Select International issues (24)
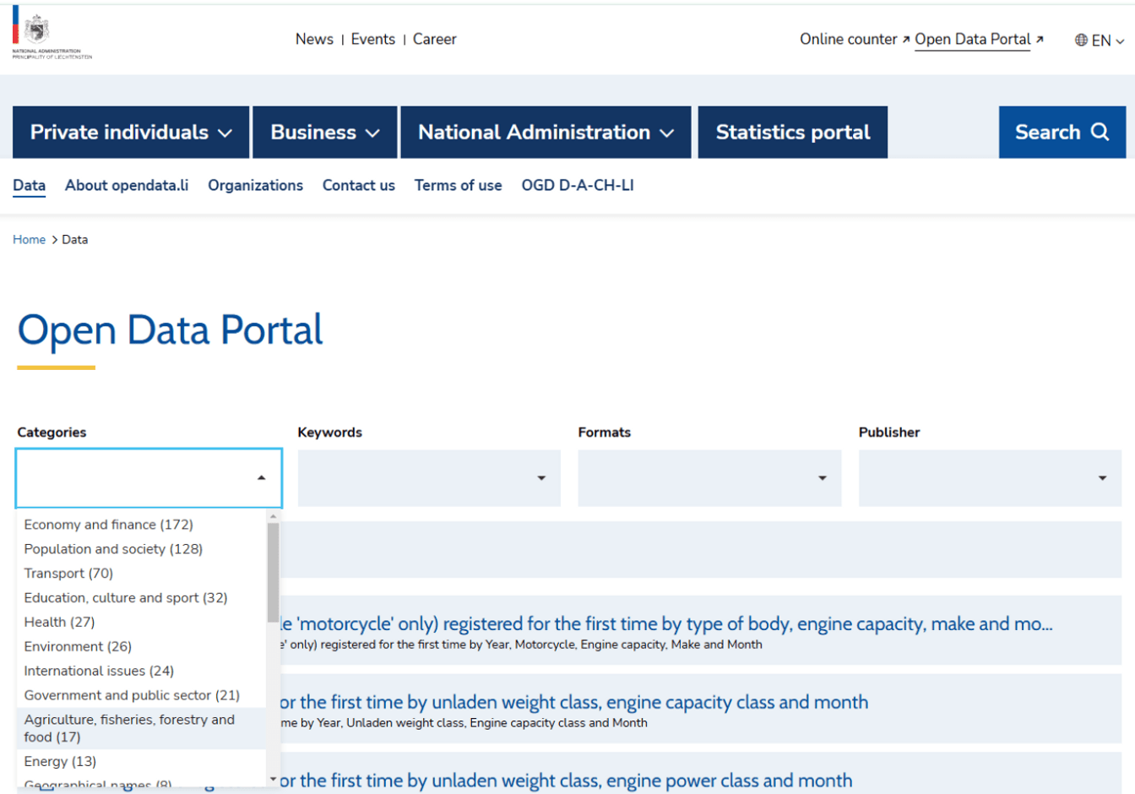 pyautogui.click(x=141, y=672)
